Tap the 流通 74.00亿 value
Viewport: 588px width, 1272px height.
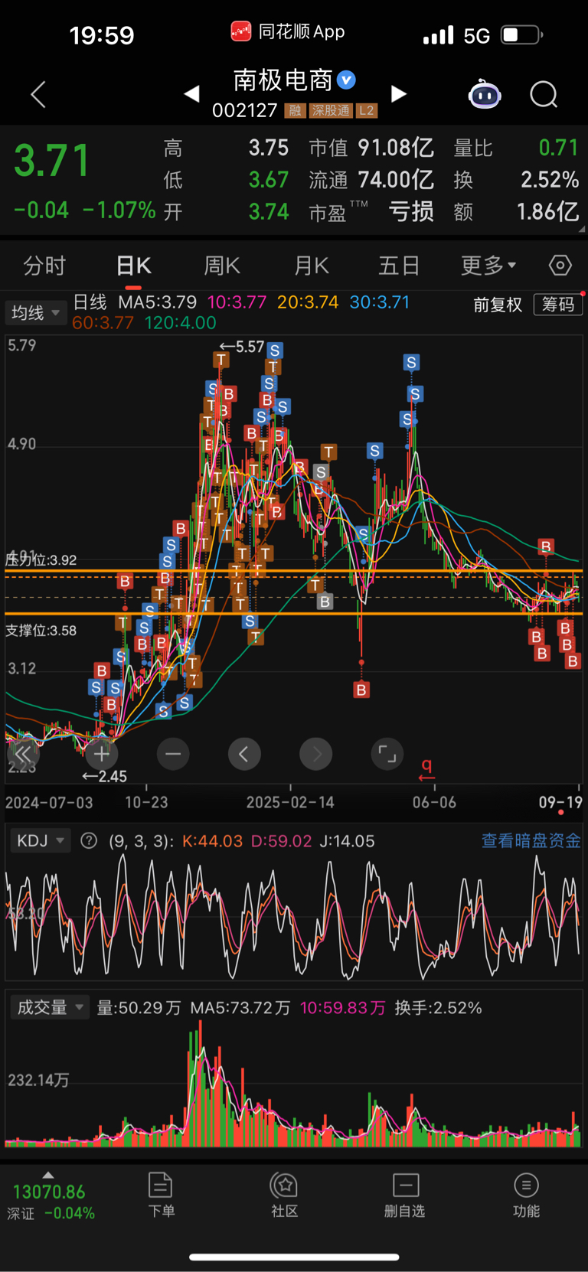pos(371,180)
